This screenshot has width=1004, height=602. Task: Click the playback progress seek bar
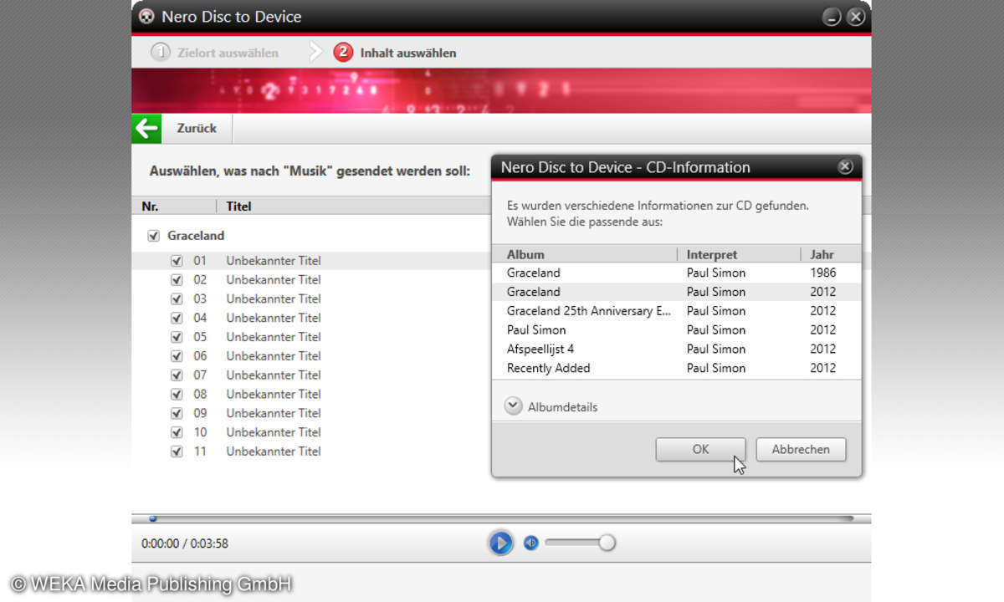501,518
